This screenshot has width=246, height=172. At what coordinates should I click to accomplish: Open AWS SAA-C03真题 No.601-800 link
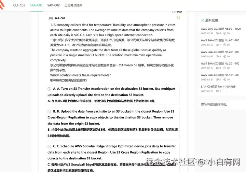[x=220, y=40]
